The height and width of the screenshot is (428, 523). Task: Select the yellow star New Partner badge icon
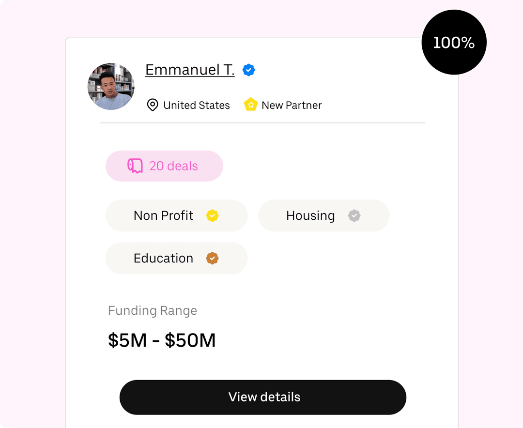(x=250, y=105)
